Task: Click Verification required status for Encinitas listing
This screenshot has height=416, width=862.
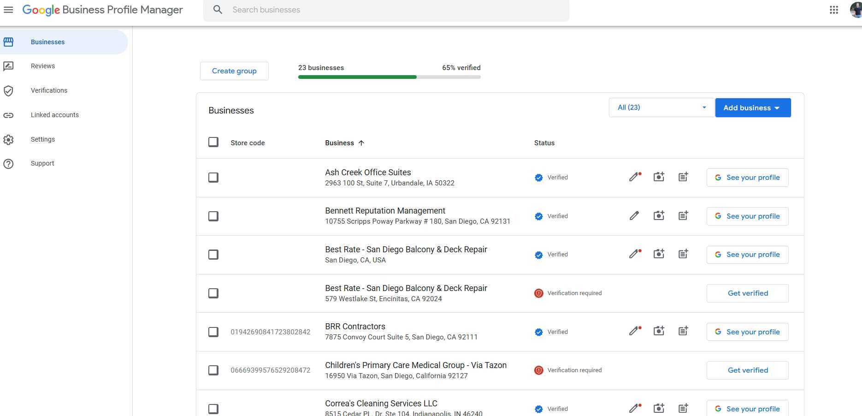Action: click(568, 293)
